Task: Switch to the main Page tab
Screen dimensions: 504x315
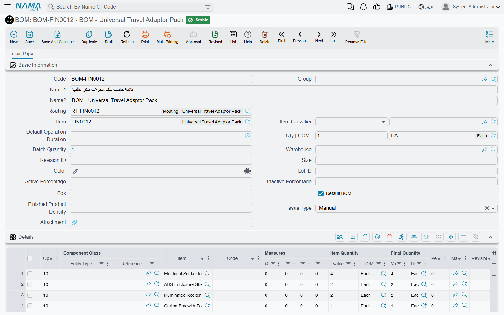Action: [22, 54]
